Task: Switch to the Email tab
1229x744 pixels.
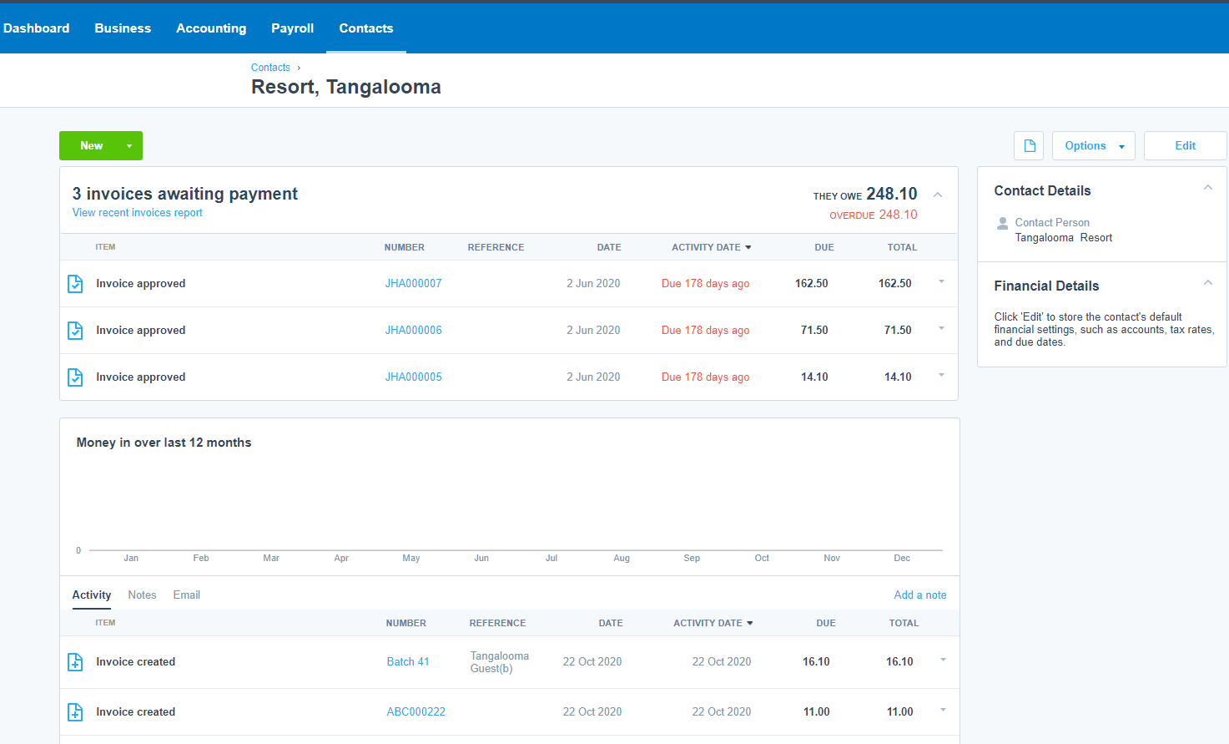Action: coord(186,595)
